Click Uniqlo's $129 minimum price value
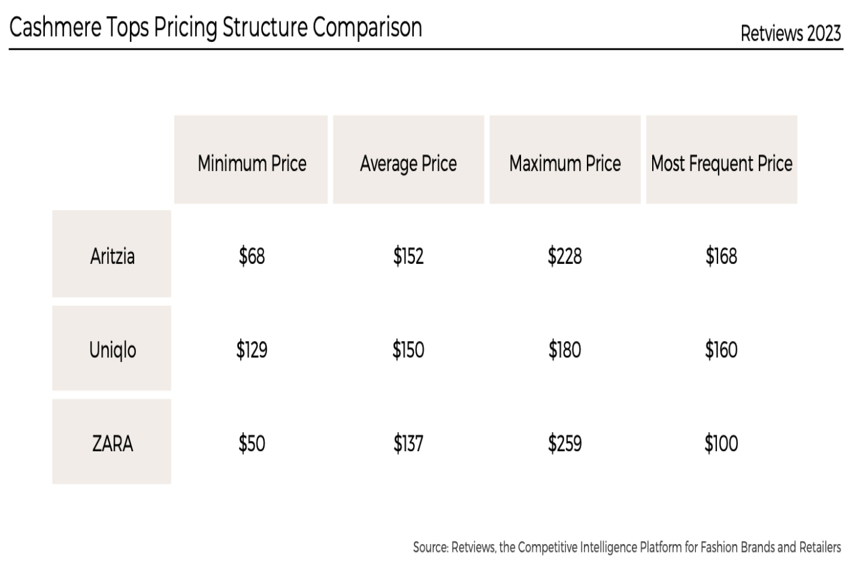The width and height of the screenshot is (848, 565). tap(252, 350)
